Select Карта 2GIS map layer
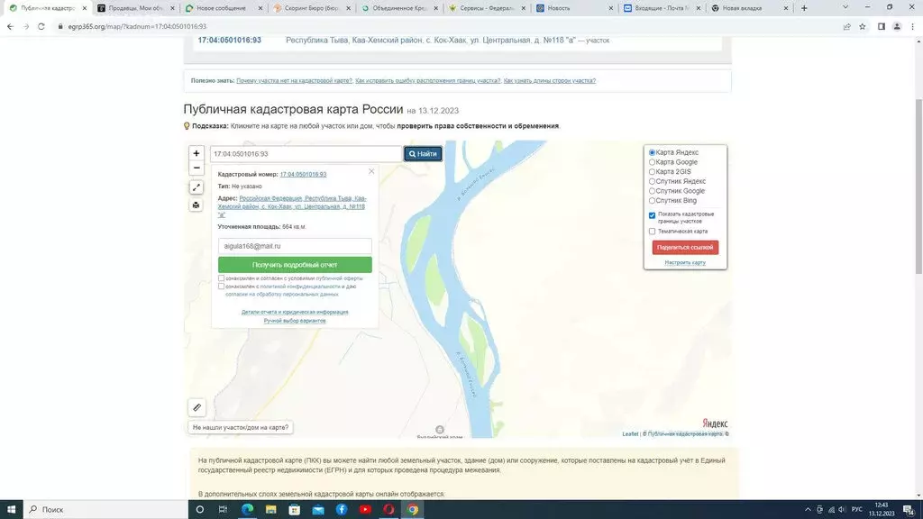Screen dimensions: 923x519 click(652, 172)
